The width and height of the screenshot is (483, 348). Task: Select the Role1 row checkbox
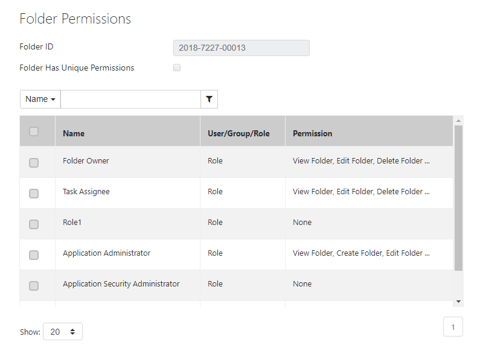coord(34,224)
